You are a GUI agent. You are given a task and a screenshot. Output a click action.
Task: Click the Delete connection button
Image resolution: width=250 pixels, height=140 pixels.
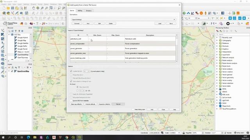point(111,23)
